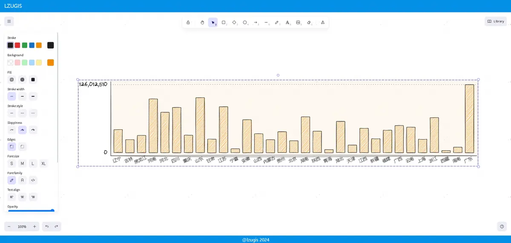Select the Selection arrow tool
The height and width of the screenshot is (243, 511).
click(213, 23)
